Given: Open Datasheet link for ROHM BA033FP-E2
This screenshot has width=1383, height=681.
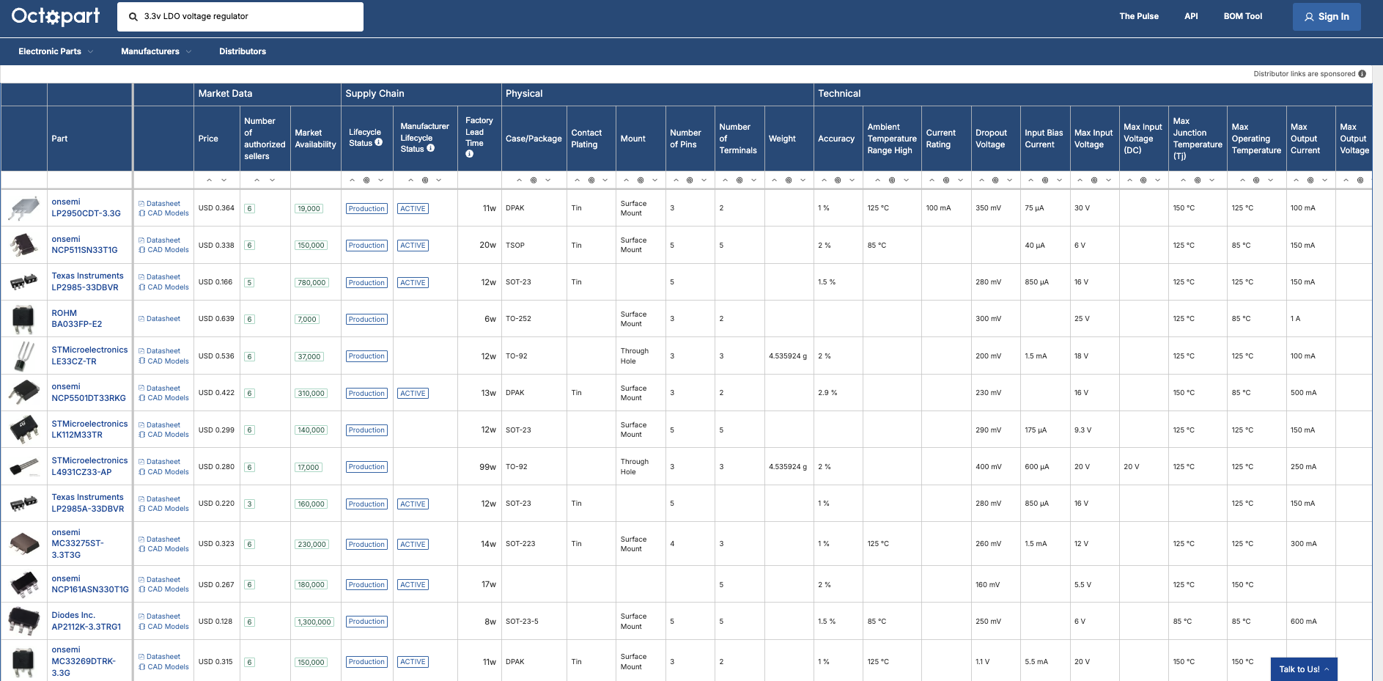Looking at the screenshot, I should click(x=163, y=319).
